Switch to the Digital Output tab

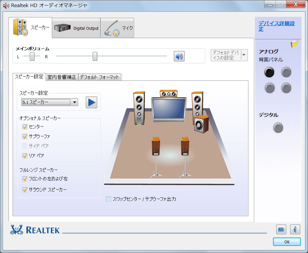click(x=76, y=28)
